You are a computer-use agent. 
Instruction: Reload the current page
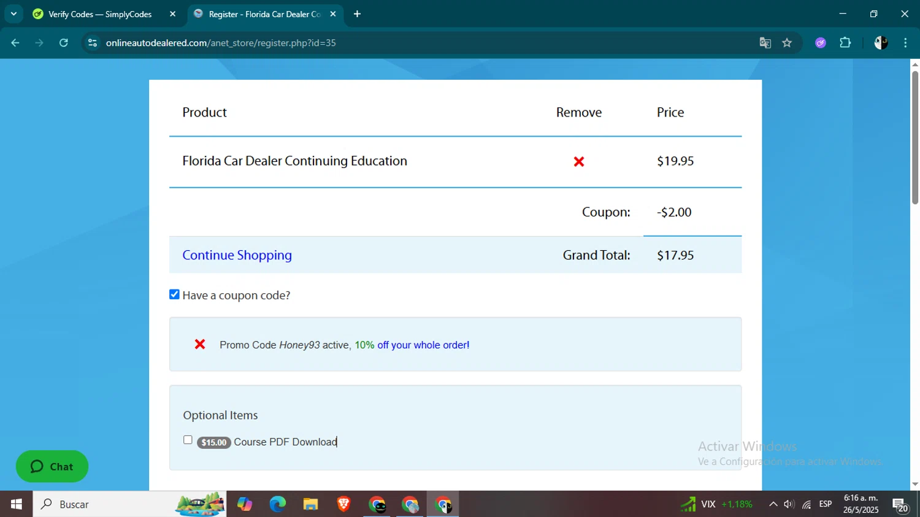[64, 43]
